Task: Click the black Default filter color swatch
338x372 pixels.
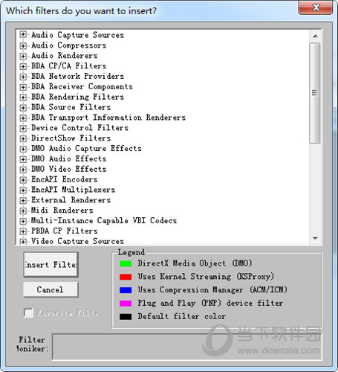Action: pos(126,317)
